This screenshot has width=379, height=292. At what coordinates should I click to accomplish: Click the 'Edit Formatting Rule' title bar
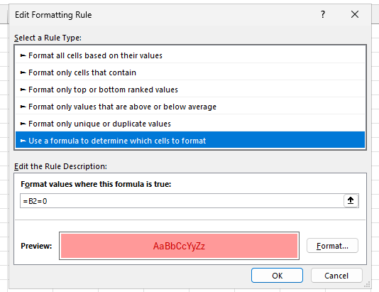53,15
